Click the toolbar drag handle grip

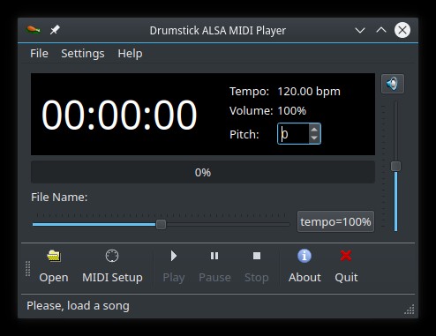(x=28, y=269)
